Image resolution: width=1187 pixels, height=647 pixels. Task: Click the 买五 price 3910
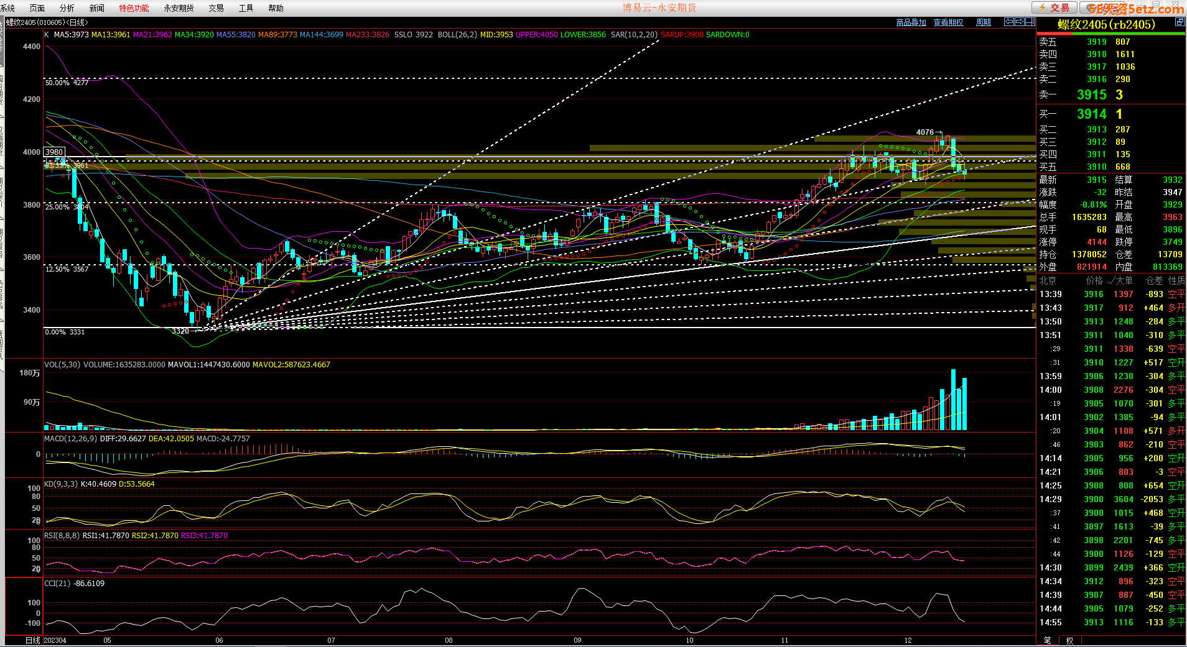[1097, 167]
